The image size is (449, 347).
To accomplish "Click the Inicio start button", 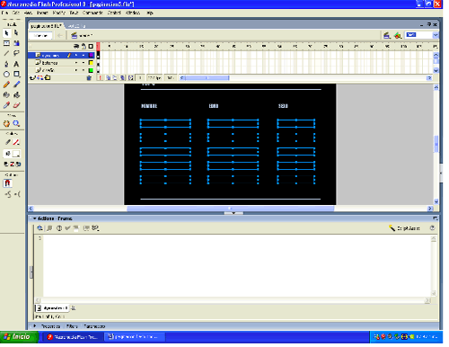I will [x=19, y=337].
